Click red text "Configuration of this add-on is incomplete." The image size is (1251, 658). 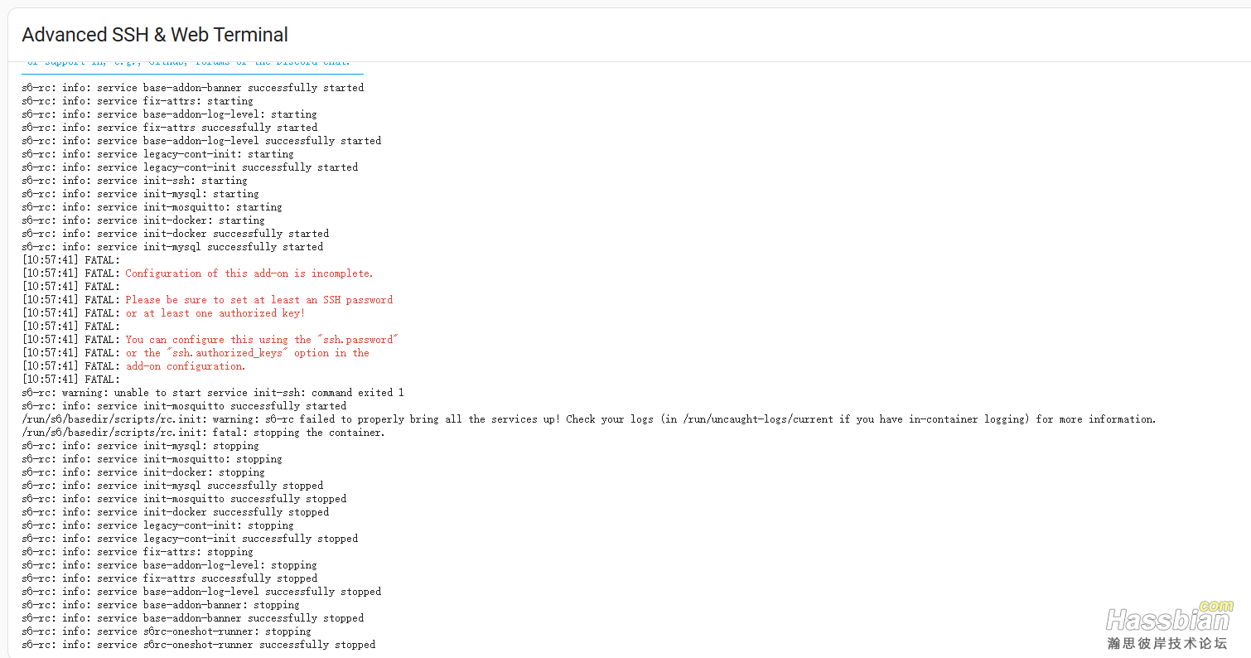(249, 273)
